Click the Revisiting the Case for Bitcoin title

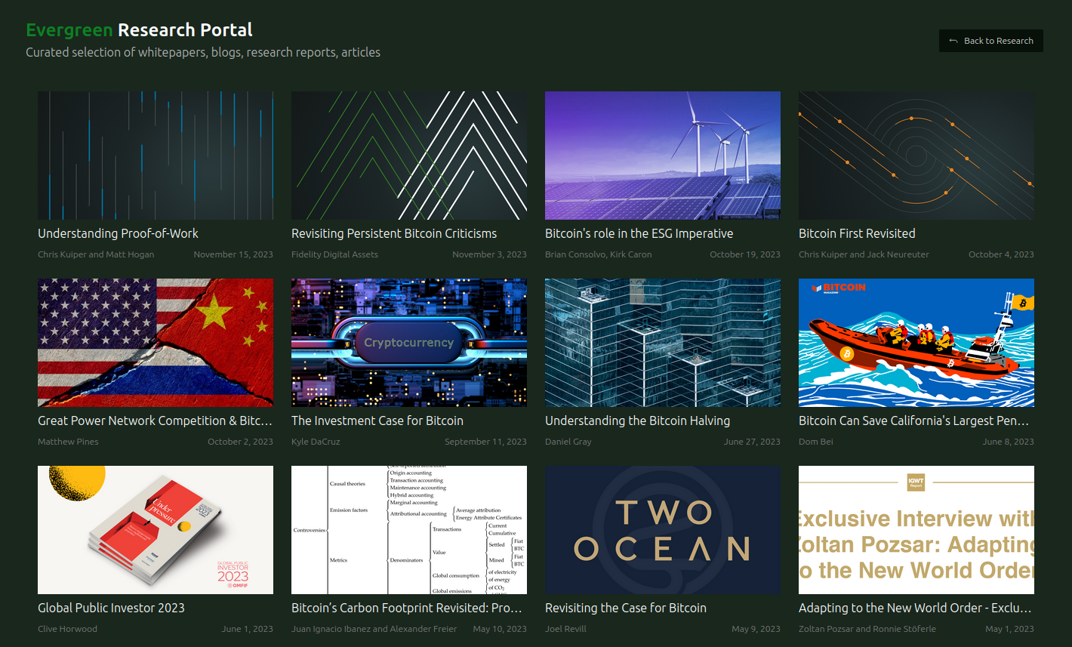coord(626,608)
